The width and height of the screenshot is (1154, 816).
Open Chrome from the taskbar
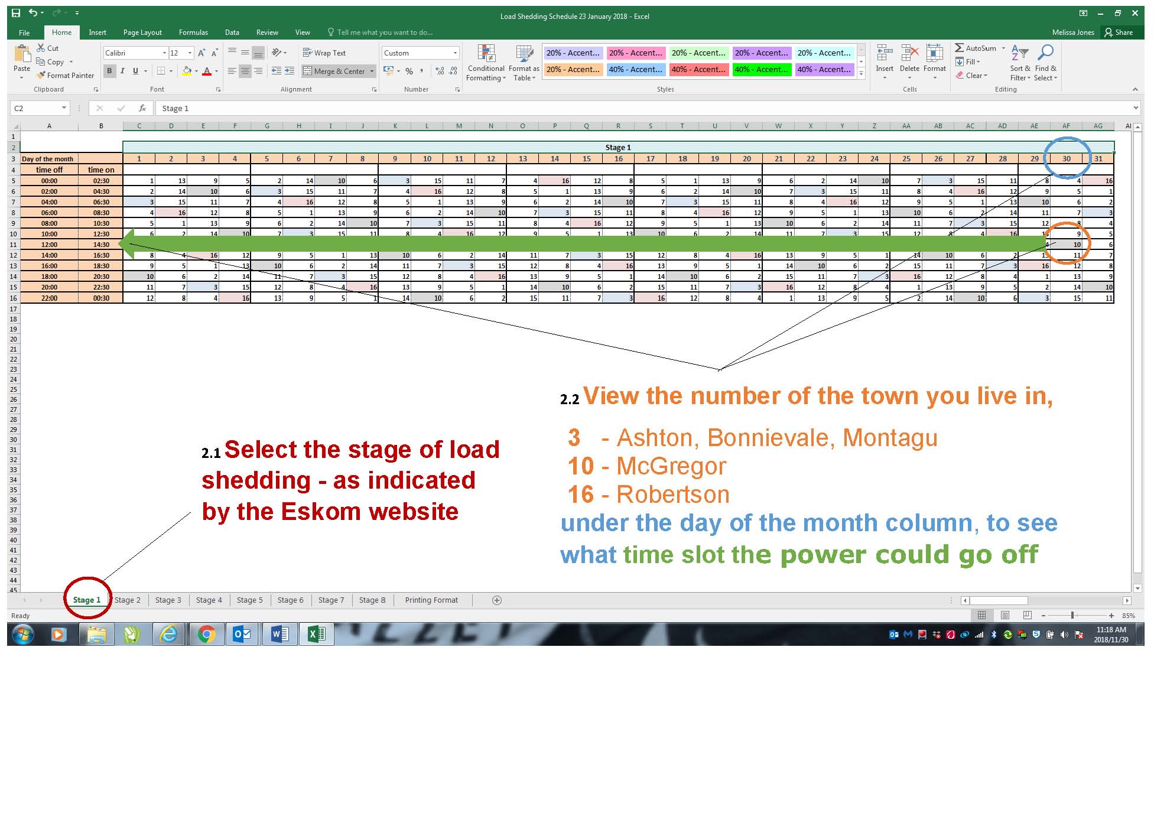click(x=206, y=635)
